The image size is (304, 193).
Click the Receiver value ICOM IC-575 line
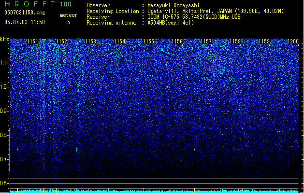point(194,17)
